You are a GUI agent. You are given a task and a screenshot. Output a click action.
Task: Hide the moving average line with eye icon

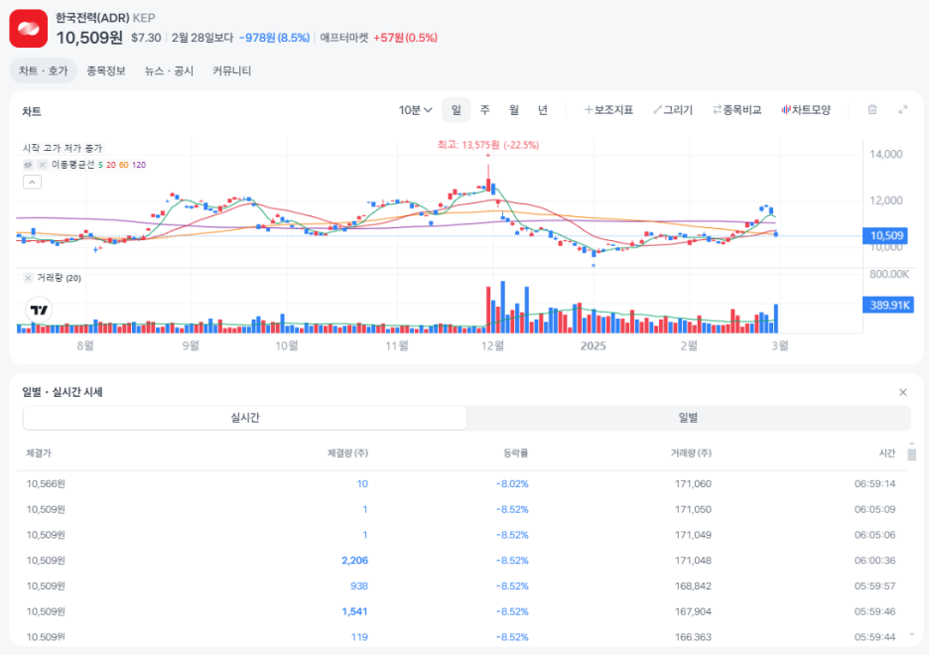tap(28, 165)
